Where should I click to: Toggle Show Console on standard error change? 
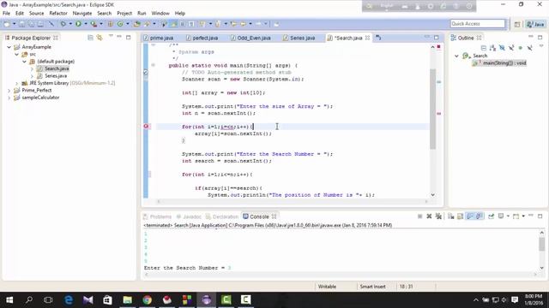coord(479,216)
